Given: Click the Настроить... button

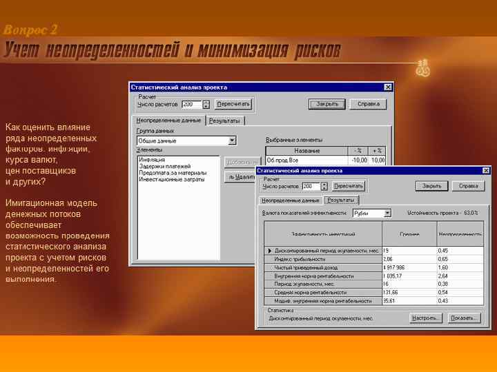Looking at the screenshot, I should click(x=425, y=318).
